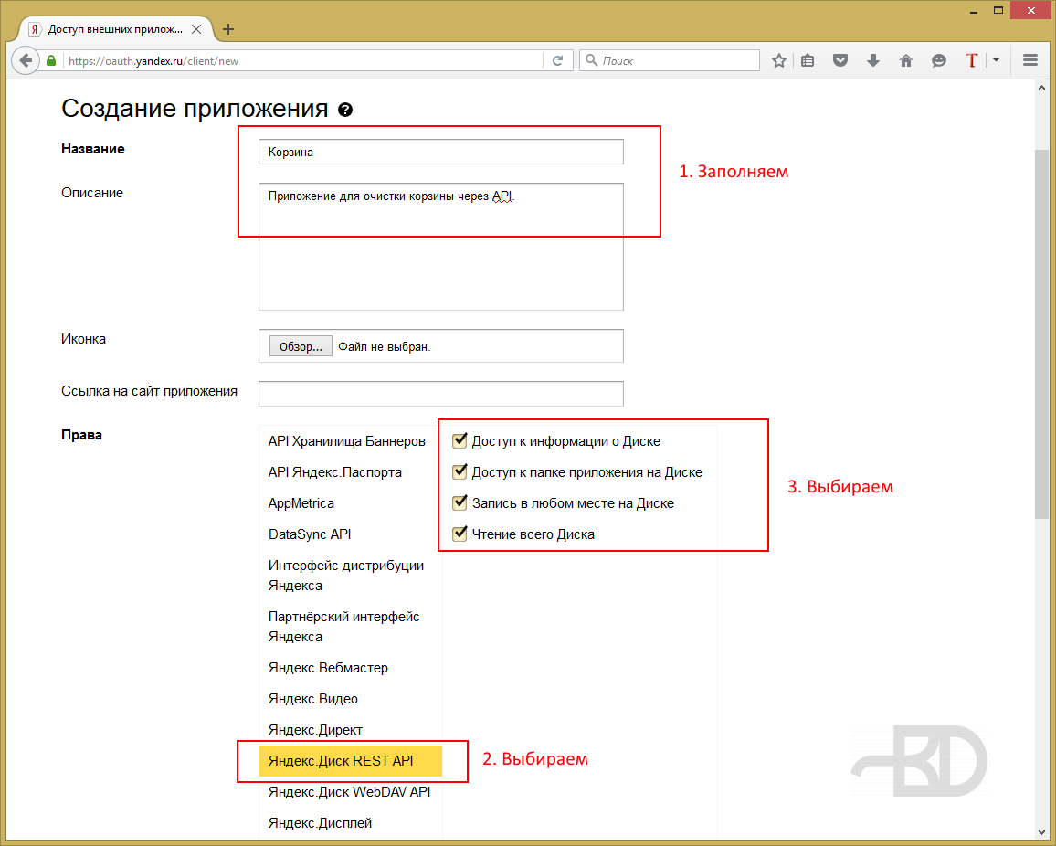Go to the home page icon
The width and height of the screenshot is (1056, 846).
click(906, 60)
